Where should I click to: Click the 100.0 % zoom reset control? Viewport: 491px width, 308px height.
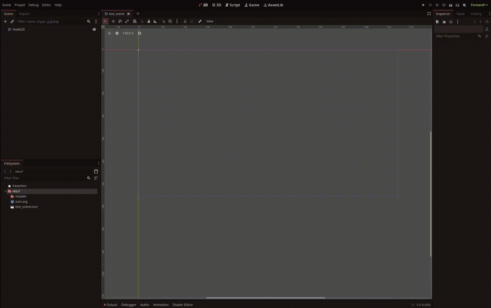coord(128,33)
